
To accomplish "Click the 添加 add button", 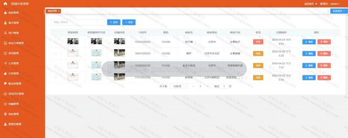I will coord(129,22).
